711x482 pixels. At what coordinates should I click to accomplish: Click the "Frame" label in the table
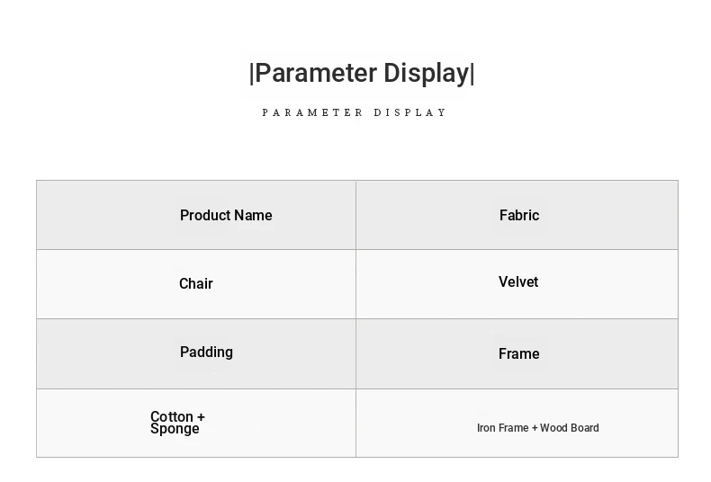(x=519, y=354)
